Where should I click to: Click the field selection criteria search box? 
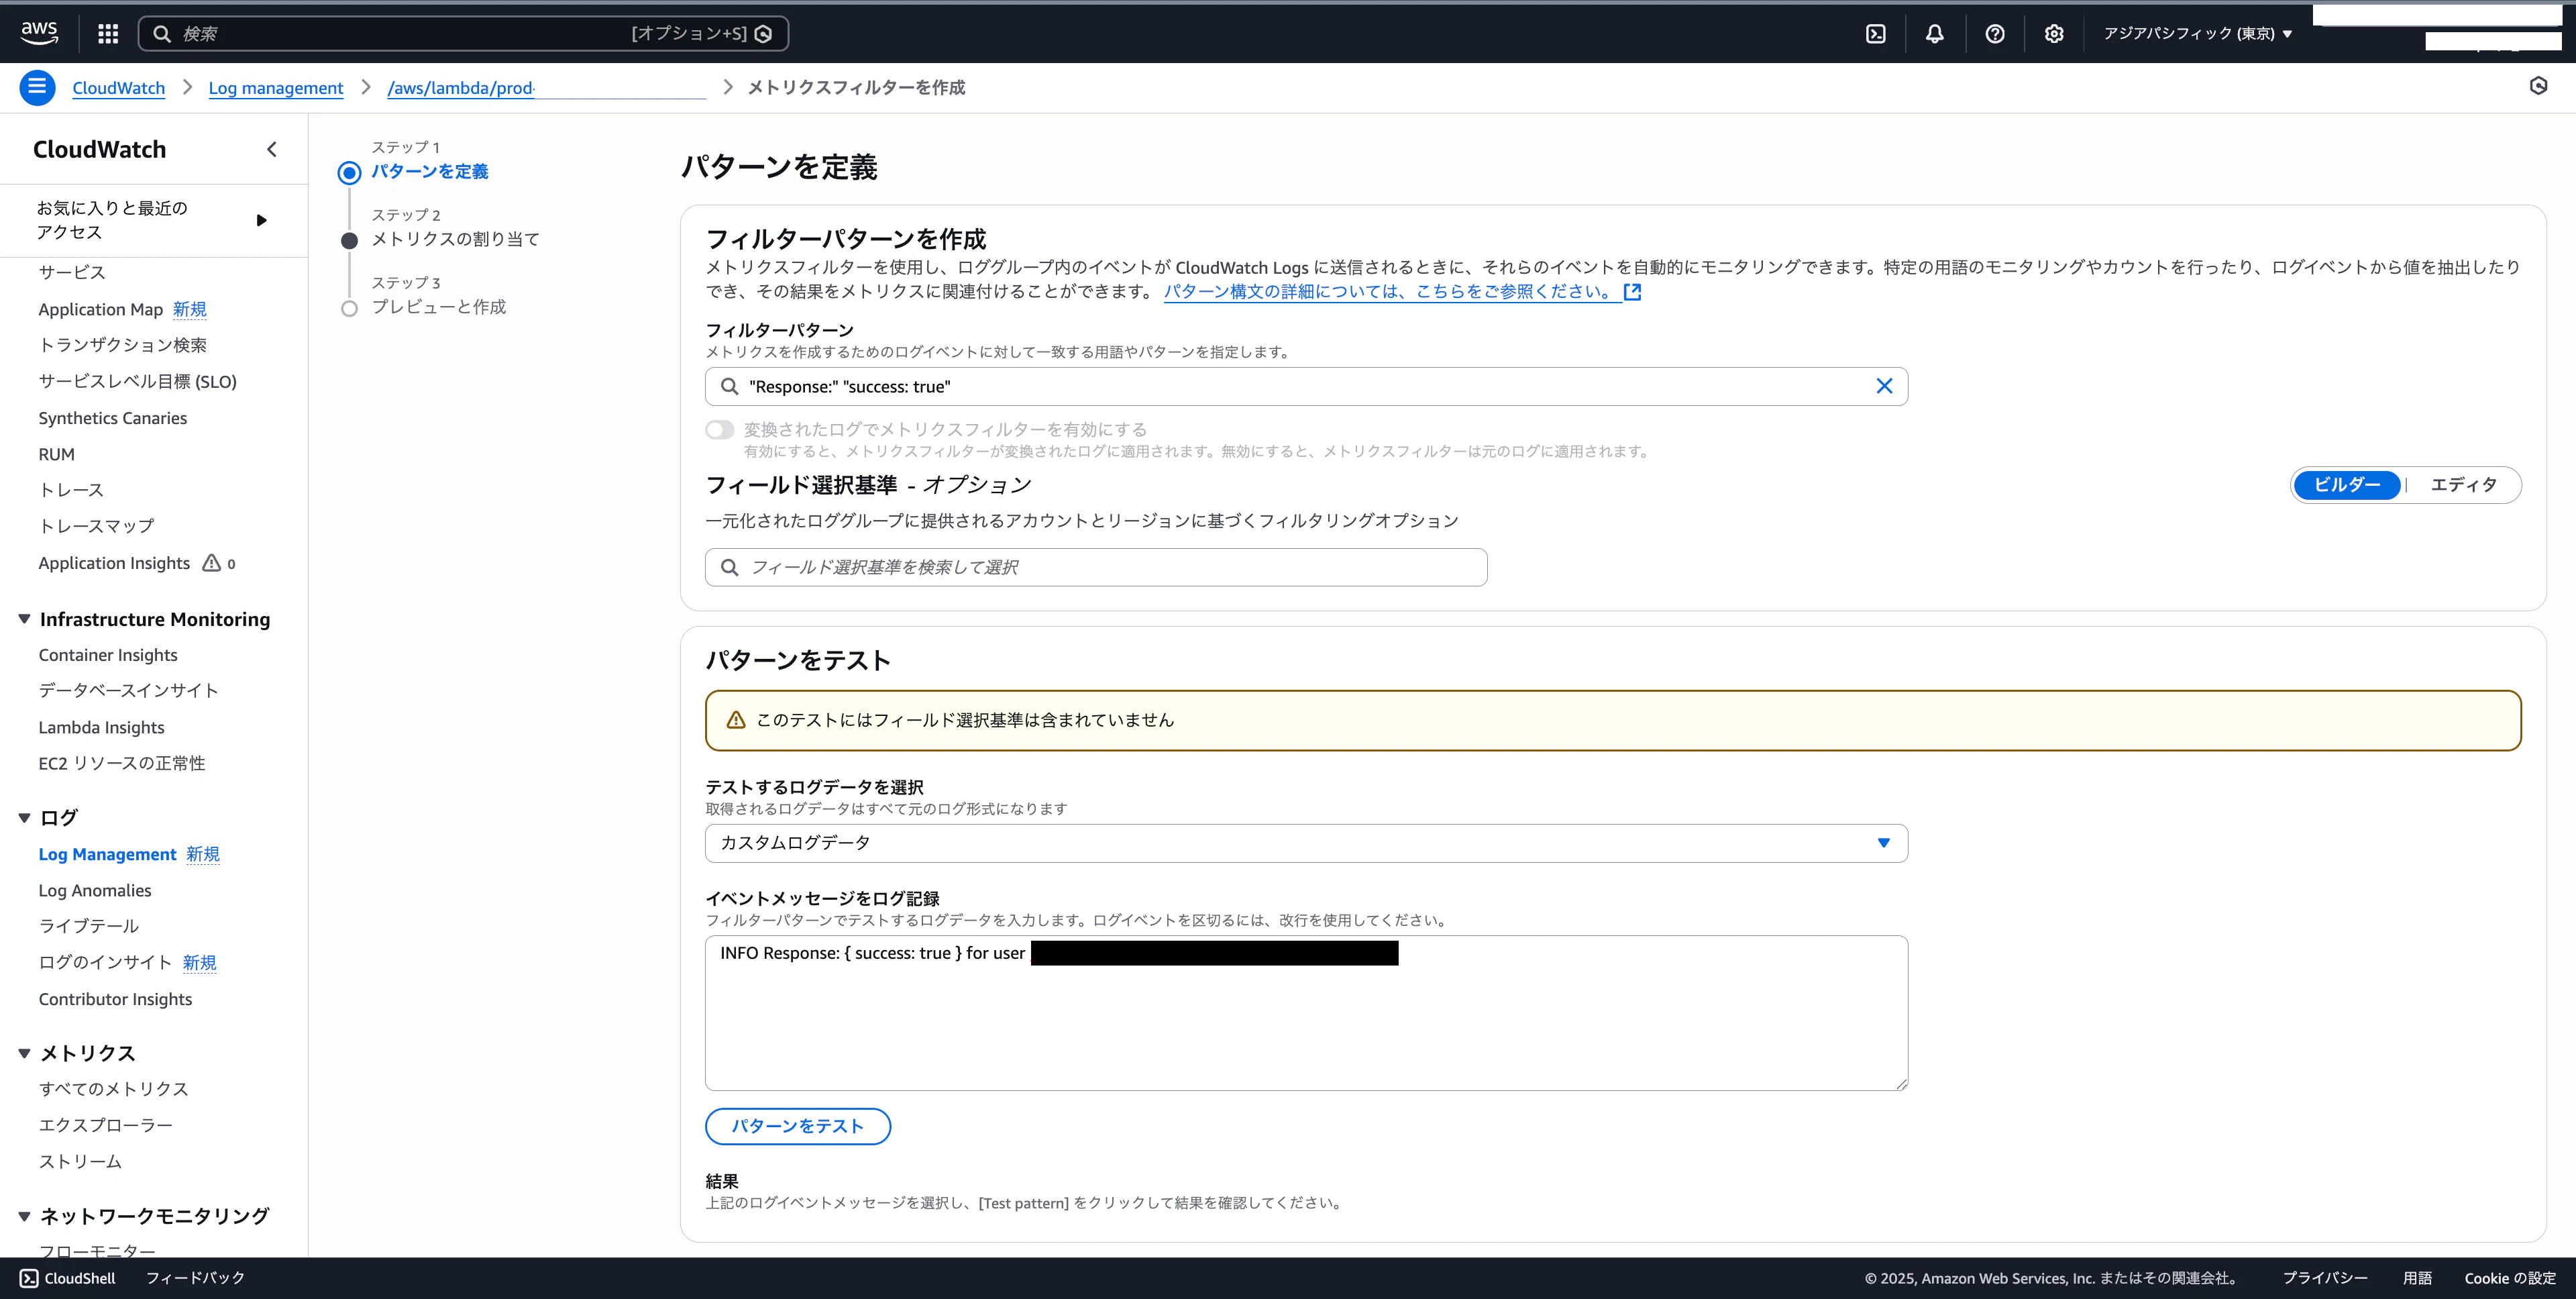(1095, 567)
